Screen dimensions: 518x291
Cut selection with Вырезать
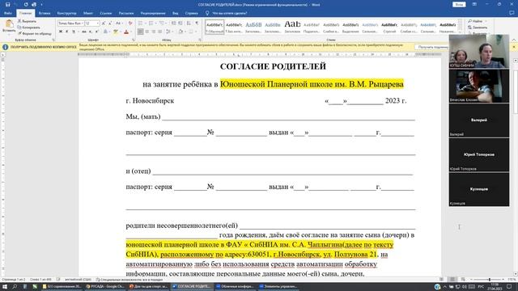tap(27, 21)
